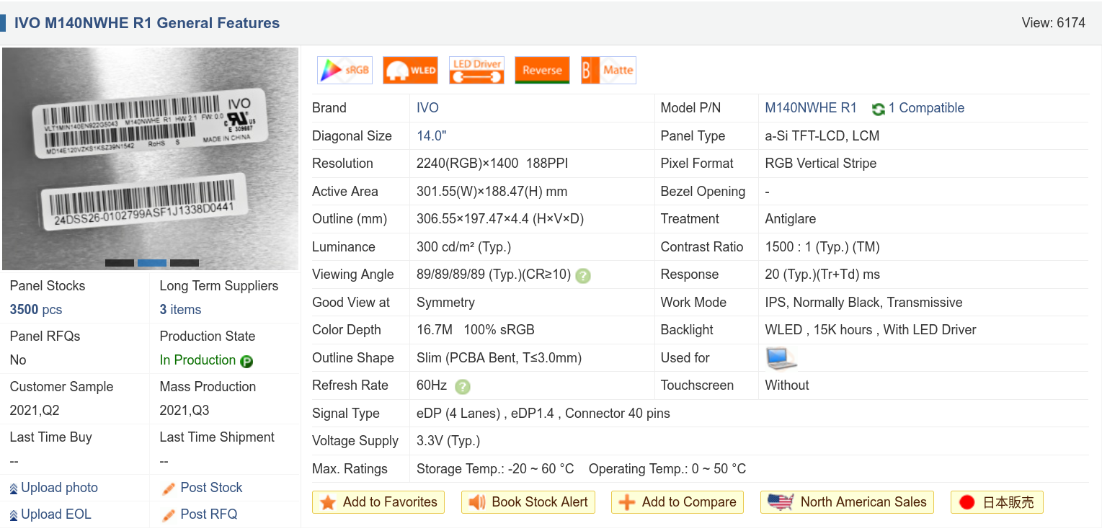
Task: Add panel to Favorites
Action: pyautogui.click(x=378, y=502)
